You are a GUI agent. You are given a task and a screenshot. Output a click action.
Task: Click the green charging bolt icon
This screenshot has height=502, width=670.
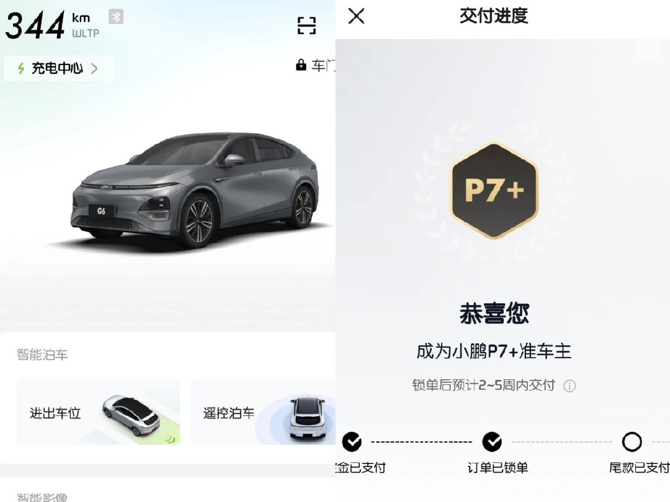coord(21,68)
